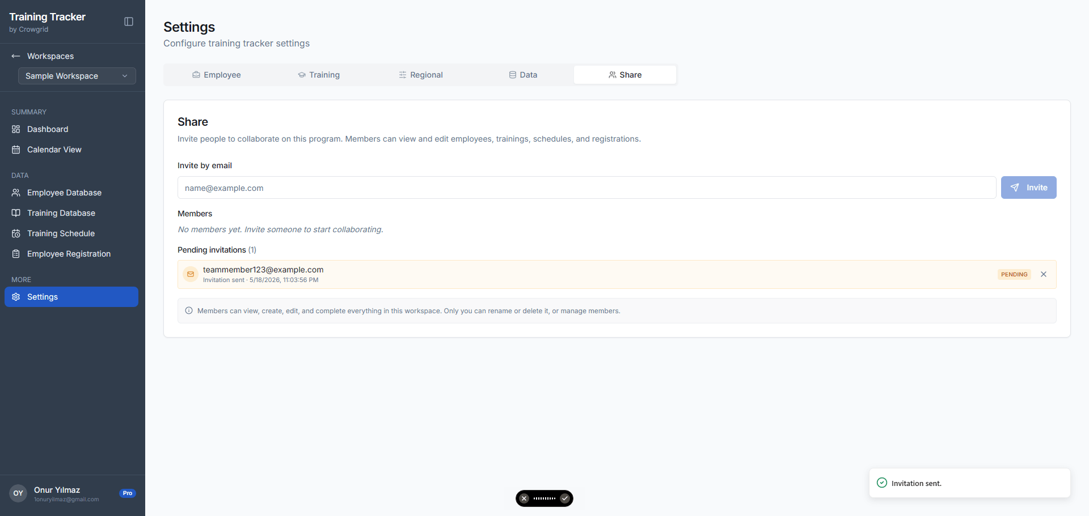Screen dimensions: 1089x516
Task: Open the Sample Workspace dropdown
Action: pos(77,76)
